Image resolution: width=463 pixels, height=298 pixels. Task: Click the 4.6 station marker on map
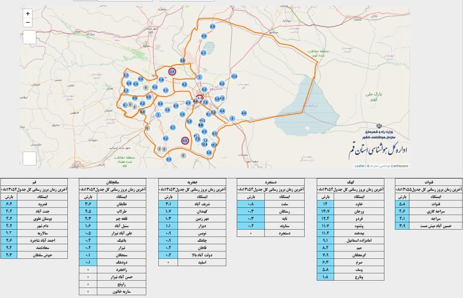(244, 113)
